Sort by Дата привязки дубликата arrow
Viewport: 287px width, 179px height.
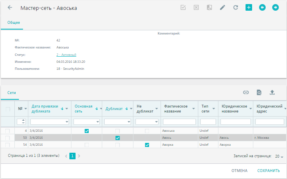(62, 109)
